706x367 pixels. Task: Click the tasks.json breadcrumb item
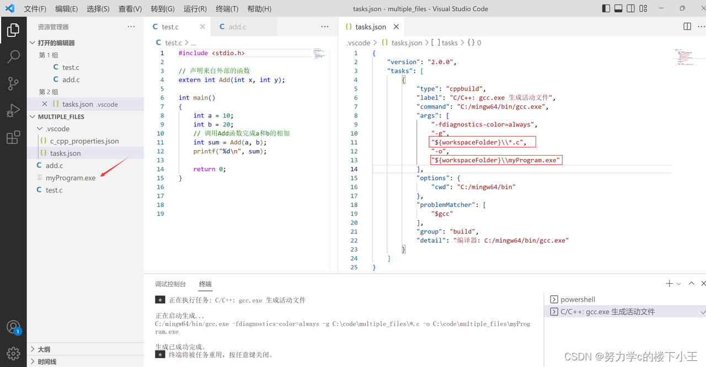407,42
